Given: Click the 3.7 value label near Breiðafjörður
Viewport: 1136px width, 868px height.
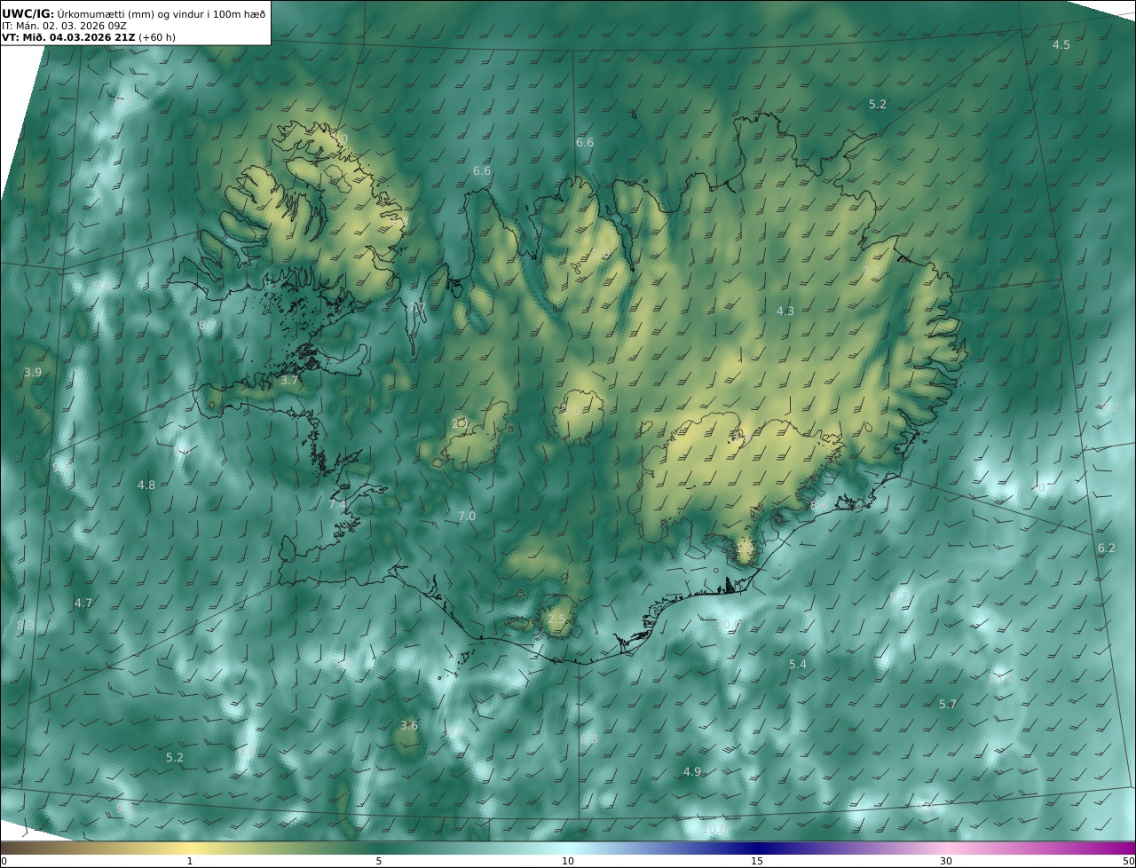Looking at the screenshot, I should 289,380.
